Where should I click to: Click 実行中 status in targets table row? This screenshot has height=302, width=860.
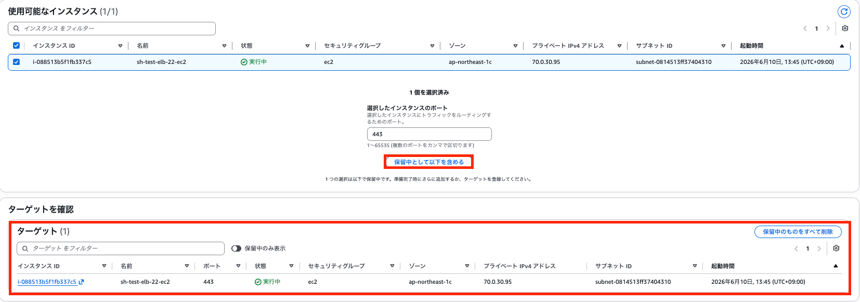[268, 282]
